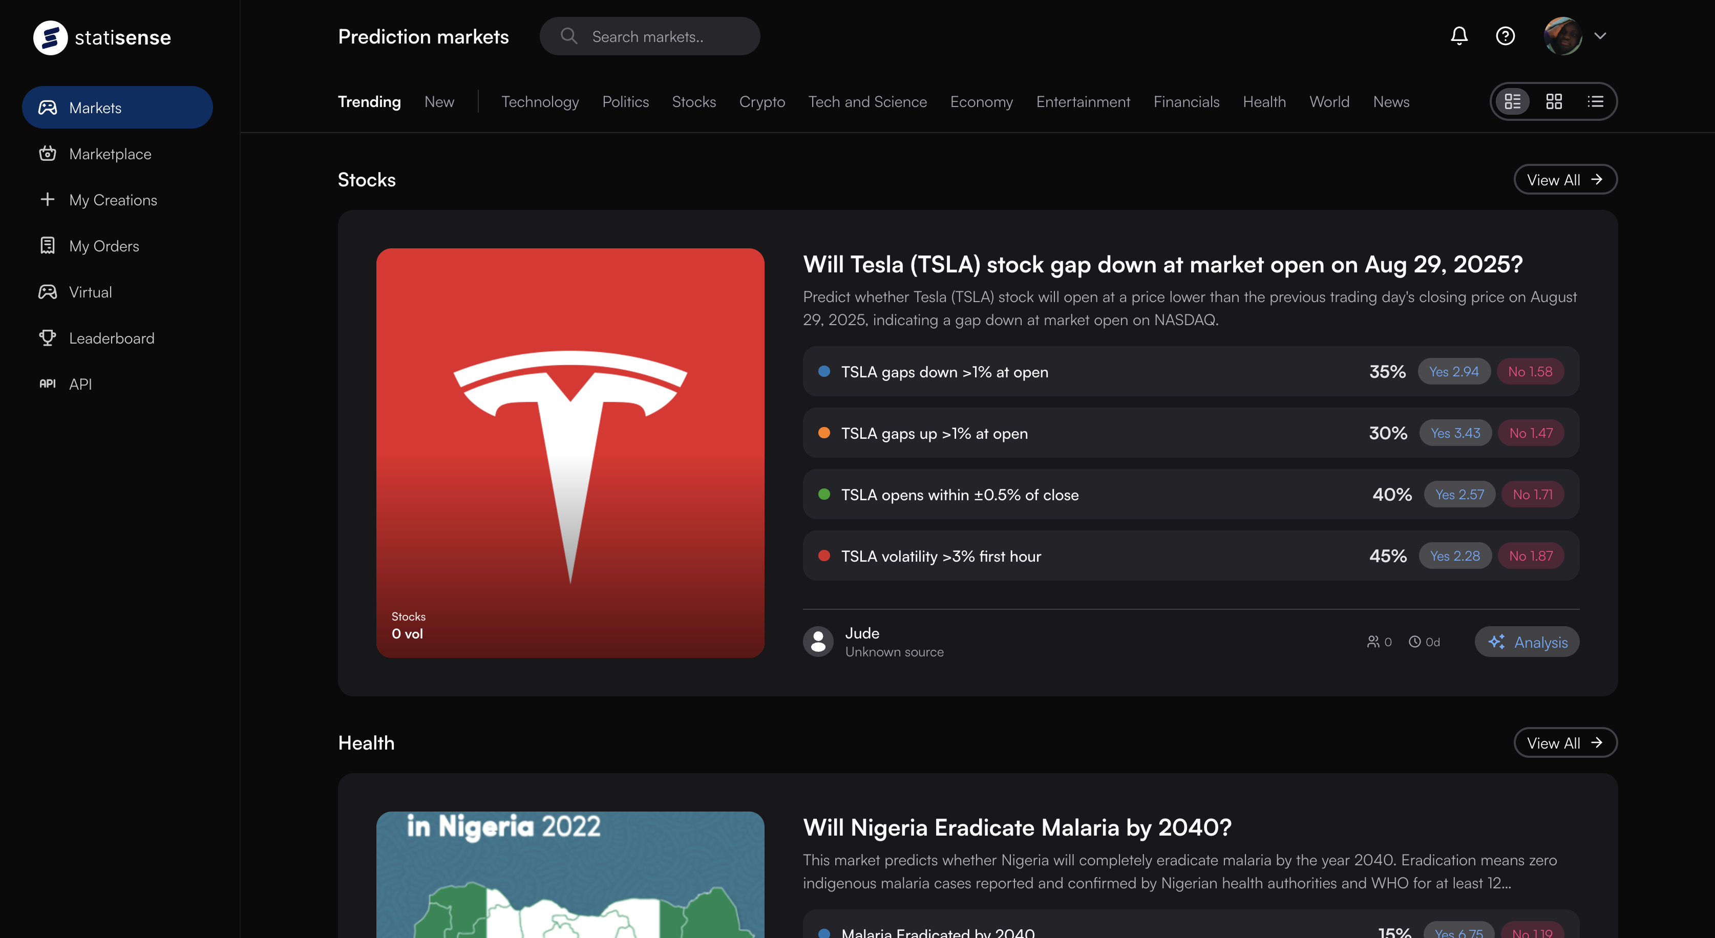
Task: Select the Trending tab
Action: 370,101
